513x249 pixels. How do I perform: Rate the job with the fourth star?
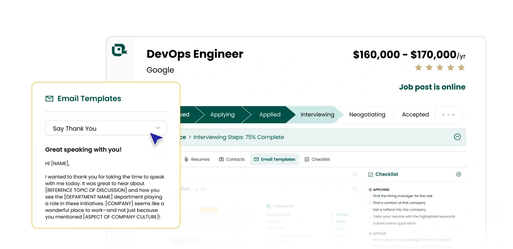tap(451, 68)
